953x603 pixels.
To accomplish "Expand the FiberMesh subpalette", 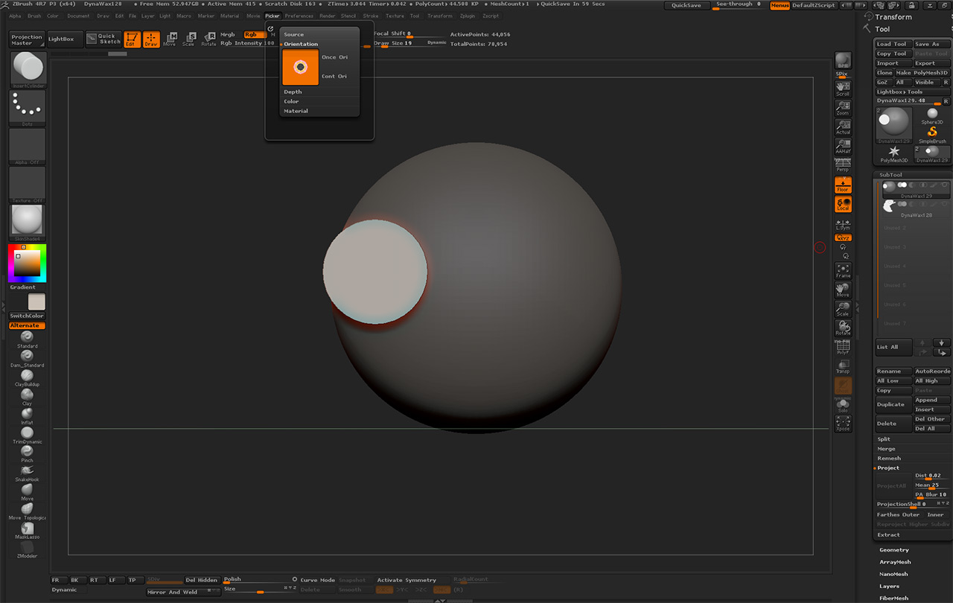I will 893,598.
